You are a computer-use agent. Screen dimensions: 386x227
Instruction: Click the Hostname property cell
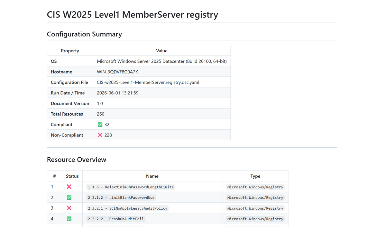click(70, 72)
